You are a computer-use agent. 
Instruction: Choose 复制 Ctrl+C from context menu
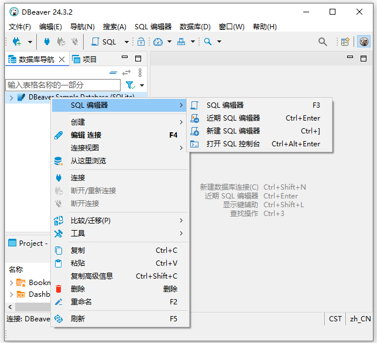point(120,251)
